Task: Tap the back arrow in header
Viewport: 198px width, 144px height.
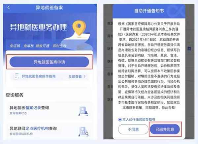Action: click(9, 8)
